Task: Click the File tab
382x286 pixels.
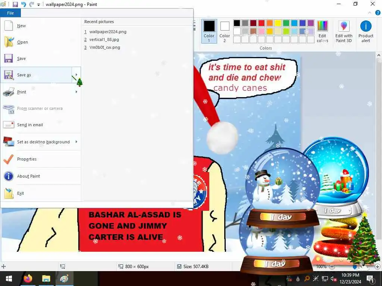Action: (10, 13)
